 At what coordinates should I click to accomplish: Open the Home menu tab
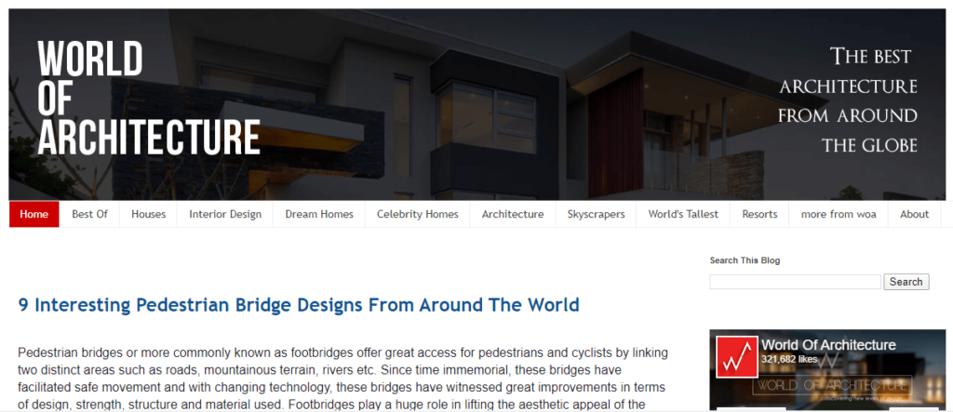click(34, 214)
